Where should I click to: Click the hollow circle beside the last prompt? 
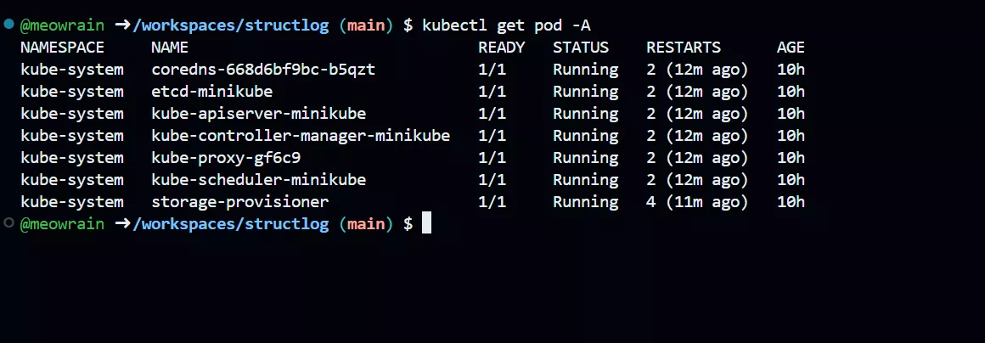coord(8,222)
